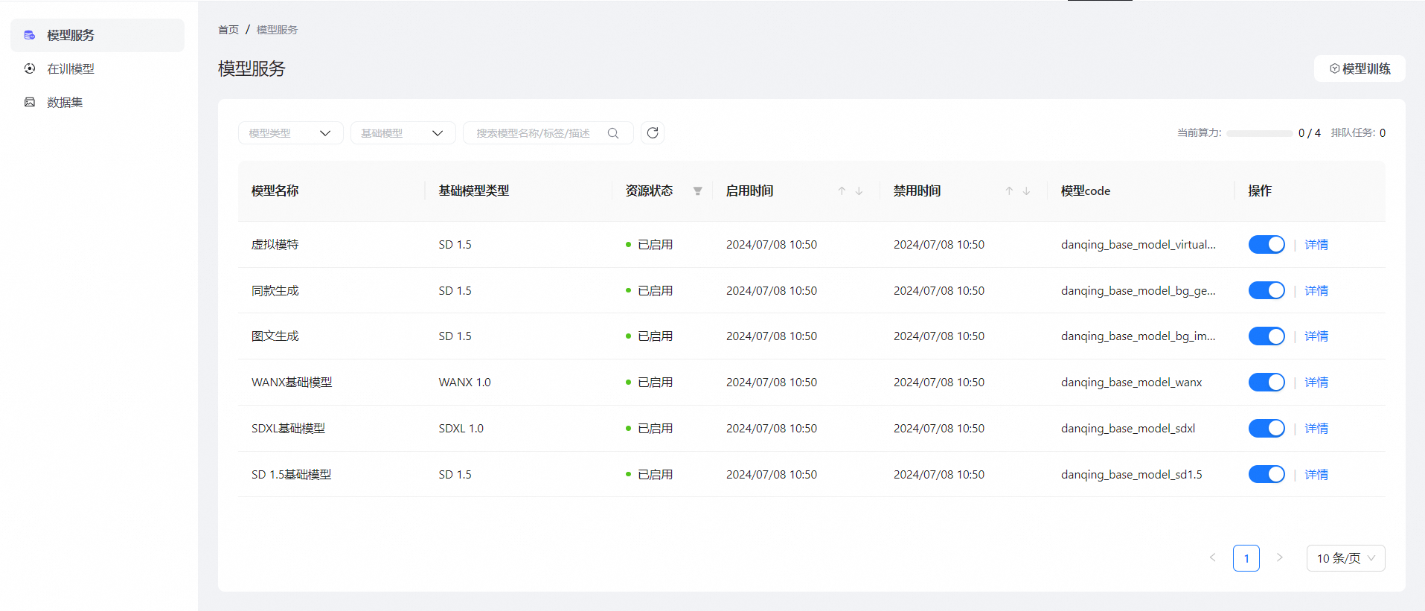1425x611 pixels.
Task: Click the search magnifier icon
Action: [x=613, y=133]
